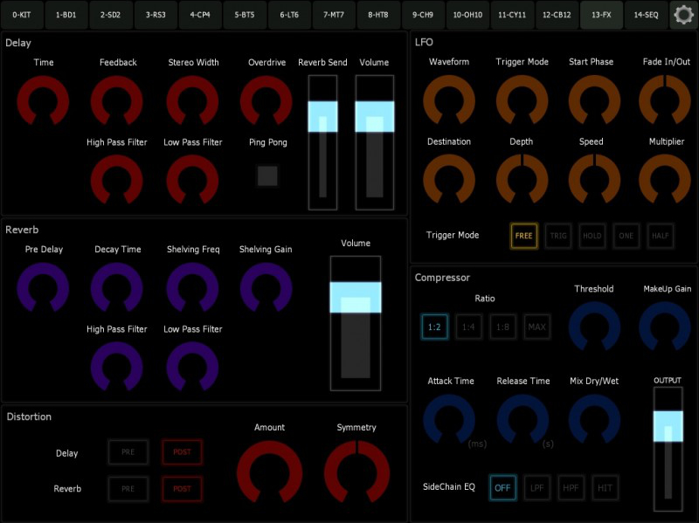Turn the LFO Waveform knob

[449, 100]
